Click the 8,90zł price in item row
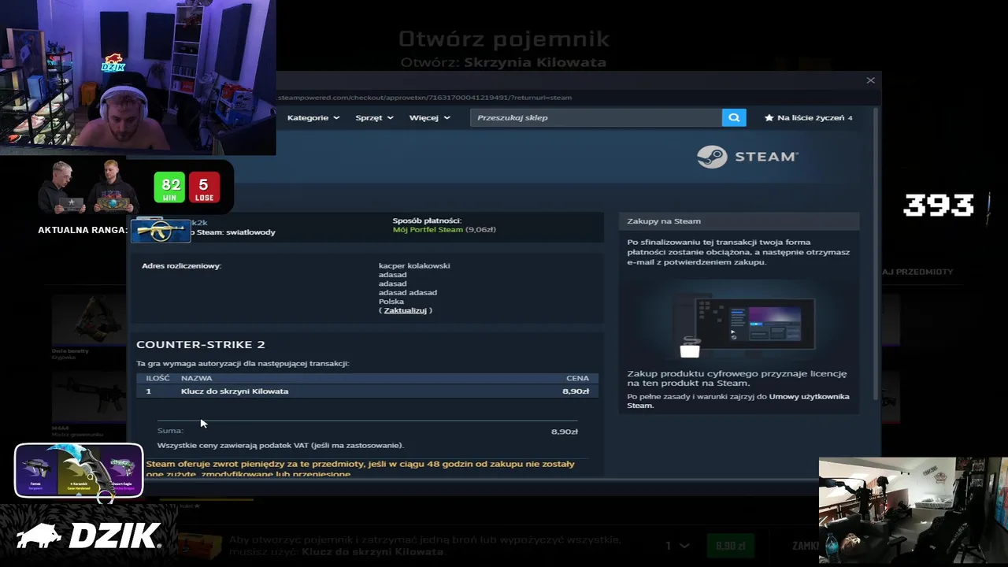 click(576, 391)
